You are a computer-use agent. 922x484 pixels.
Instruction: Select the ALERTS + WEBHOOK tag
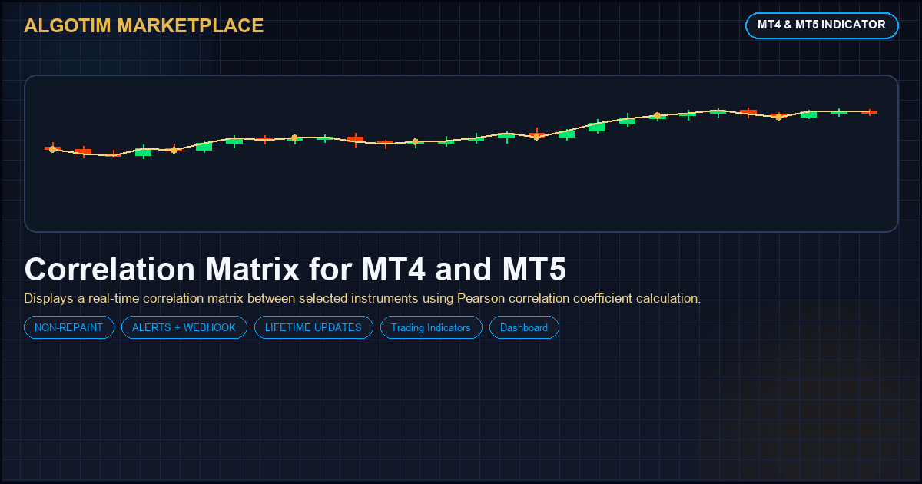(184, 327)
